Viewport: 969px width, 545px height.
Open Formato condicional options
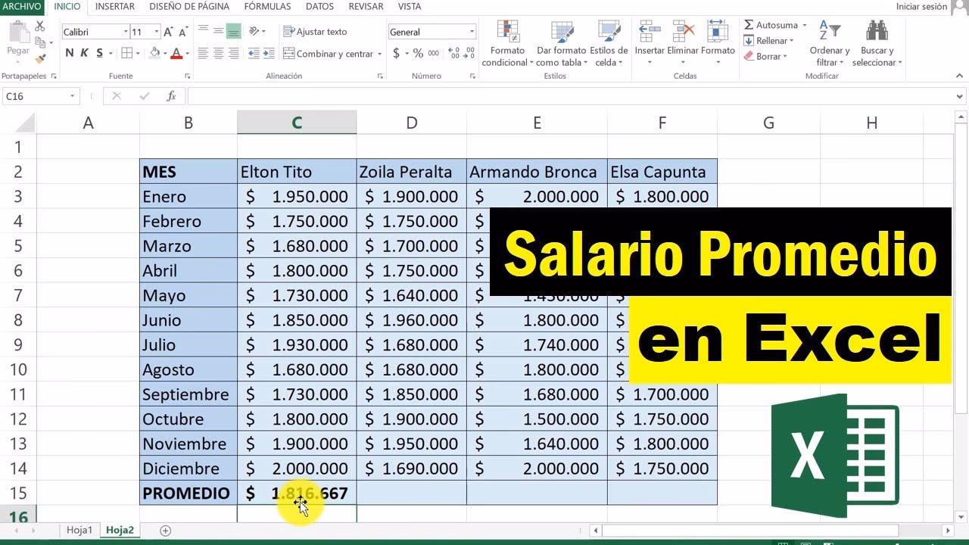tap(506, 43)
